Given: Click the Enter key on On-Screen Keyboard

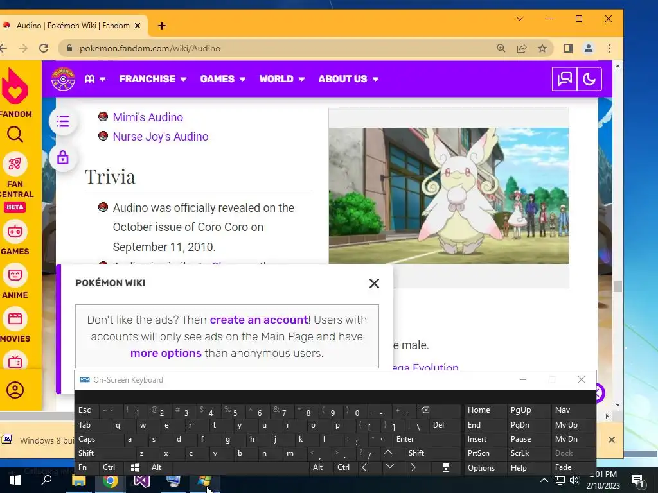Looking at the screenshot, I should (x=427, y=439).
